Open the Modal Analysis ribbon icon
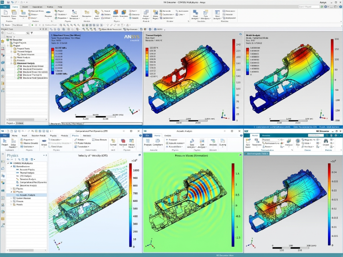343x257 pixels. pyautogui.click(x=146, y=13)
